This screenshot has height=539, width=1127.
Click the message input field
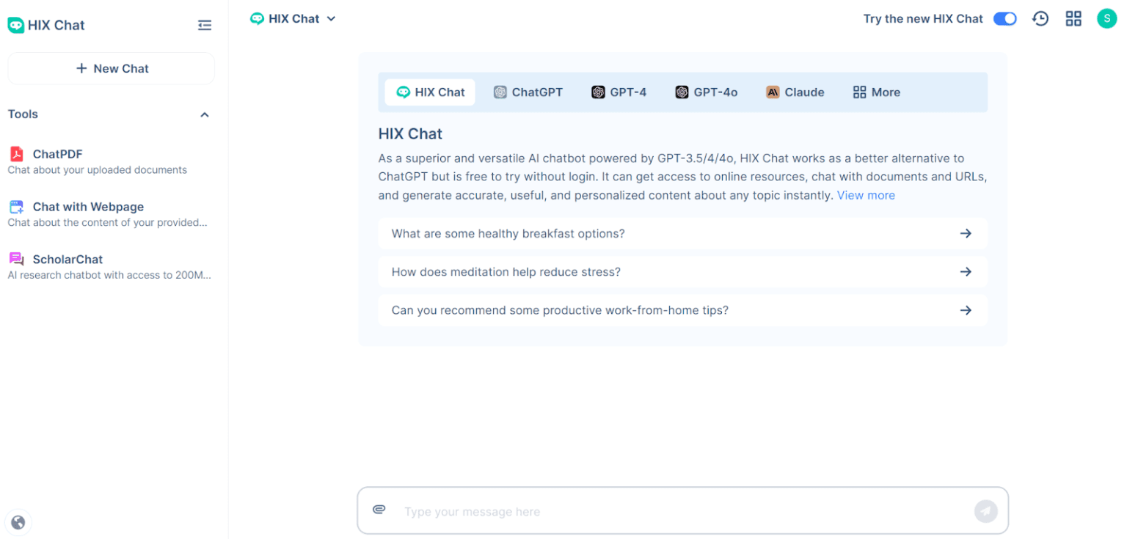tap(660, 510)
